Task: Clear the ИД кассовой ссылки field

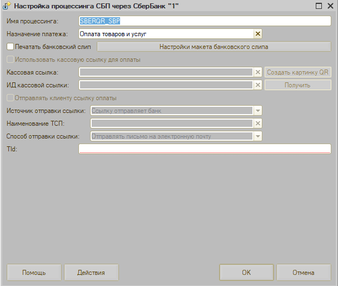Action: coord(257,85)
